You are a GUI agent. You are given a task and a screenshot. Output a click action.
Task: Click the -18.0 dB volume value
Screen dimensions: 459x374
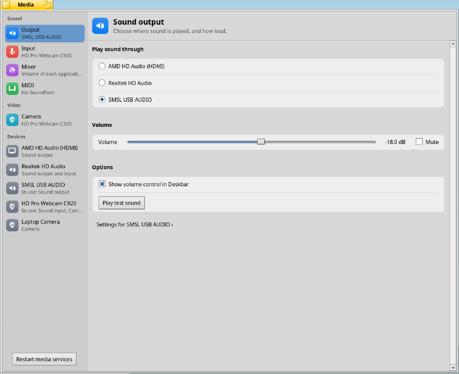(395, 142)
